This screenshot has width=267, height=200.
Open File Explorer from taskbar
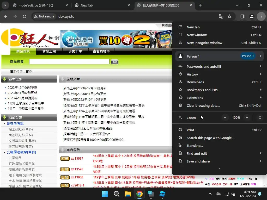coord(128,194)
